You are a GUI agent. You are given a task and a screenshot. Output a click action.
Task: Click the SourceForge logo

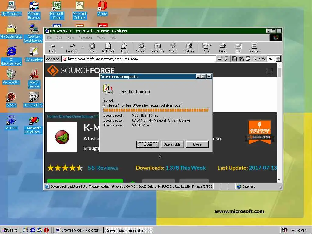coord(81,70)
